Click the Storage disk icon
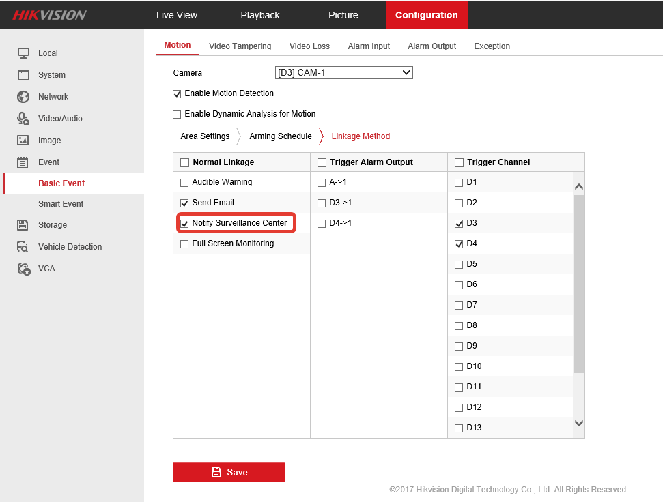 tap(23, 225)
